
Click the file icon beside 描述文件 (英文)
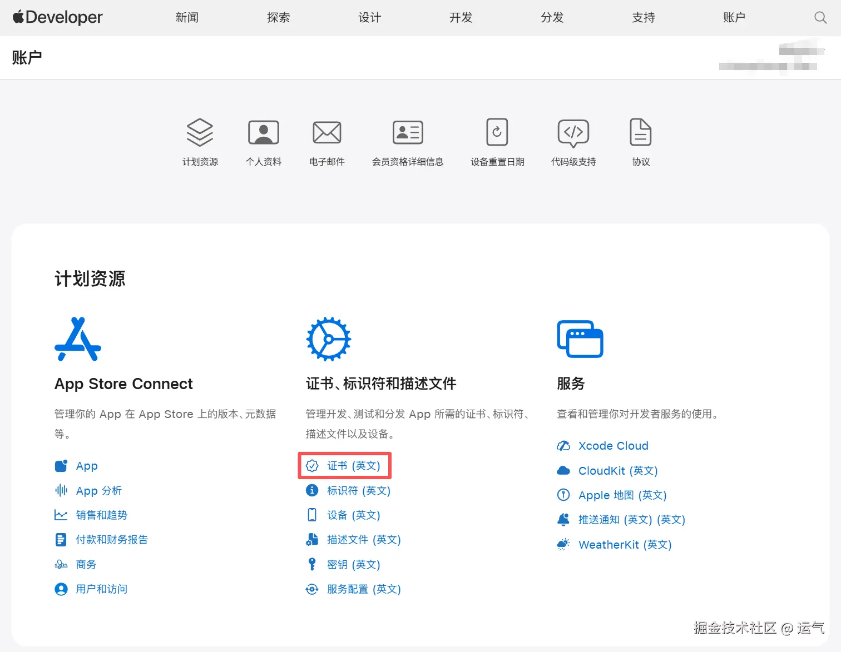[313, 539]
